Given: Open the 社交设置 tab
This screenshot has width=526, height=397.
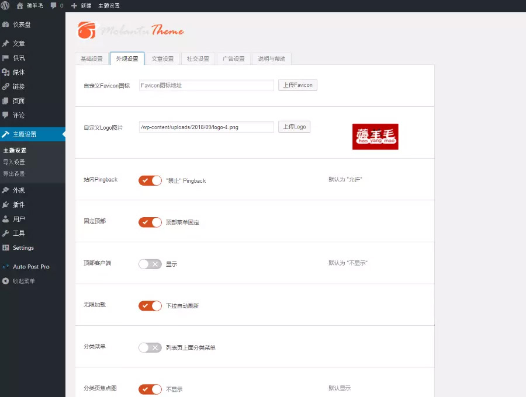Looking at the screenshot, I should (x=198, y=59).
